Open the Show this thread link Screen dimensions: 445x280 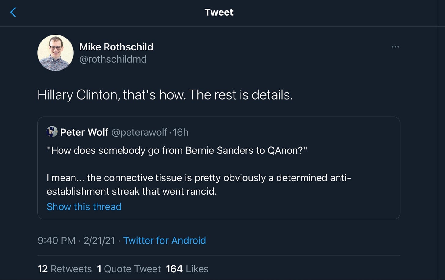[x=84, y=207]
